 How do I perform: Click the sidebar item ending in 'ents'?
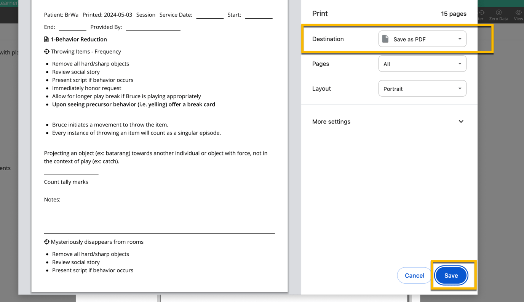click(5, 168)
